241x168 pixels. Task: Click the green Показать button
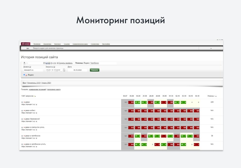click(x=94, y=70)
